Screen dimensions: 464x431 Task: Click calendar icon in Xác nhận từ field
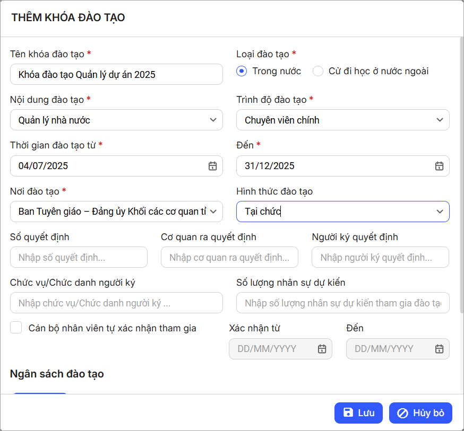point(322,349)
